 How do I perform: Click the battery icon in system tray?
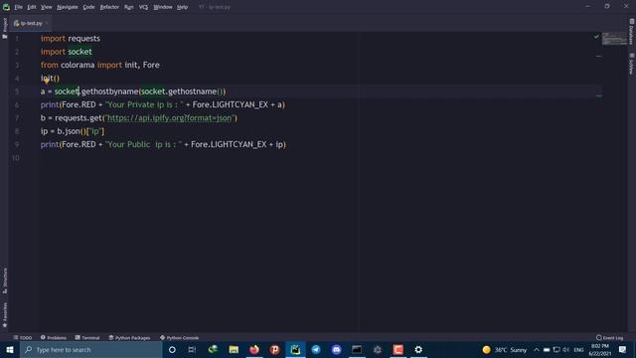547,349
